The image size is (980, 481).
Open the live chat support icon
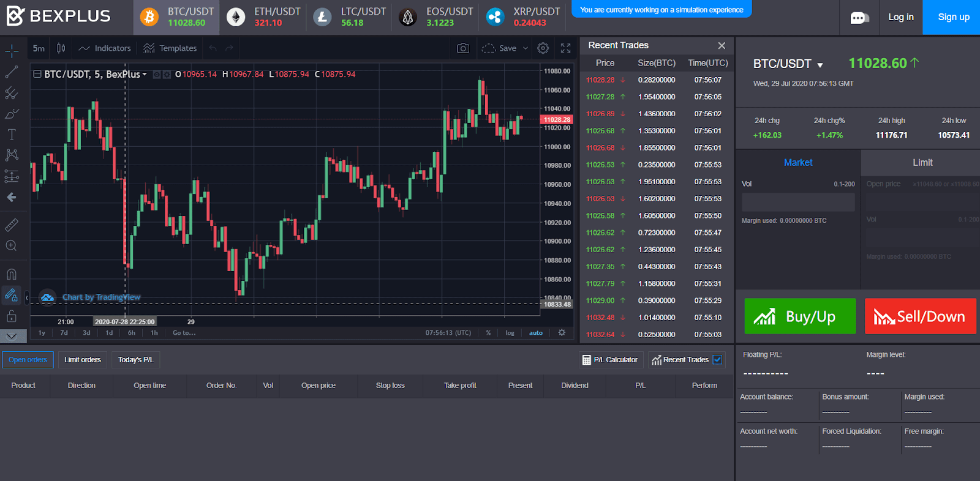(x=859, y=18)
